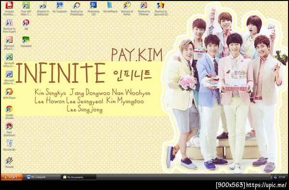This screenshot has height=190, width=289.
Task: Open the My Computer desktop icon
Action: [60, 7]
